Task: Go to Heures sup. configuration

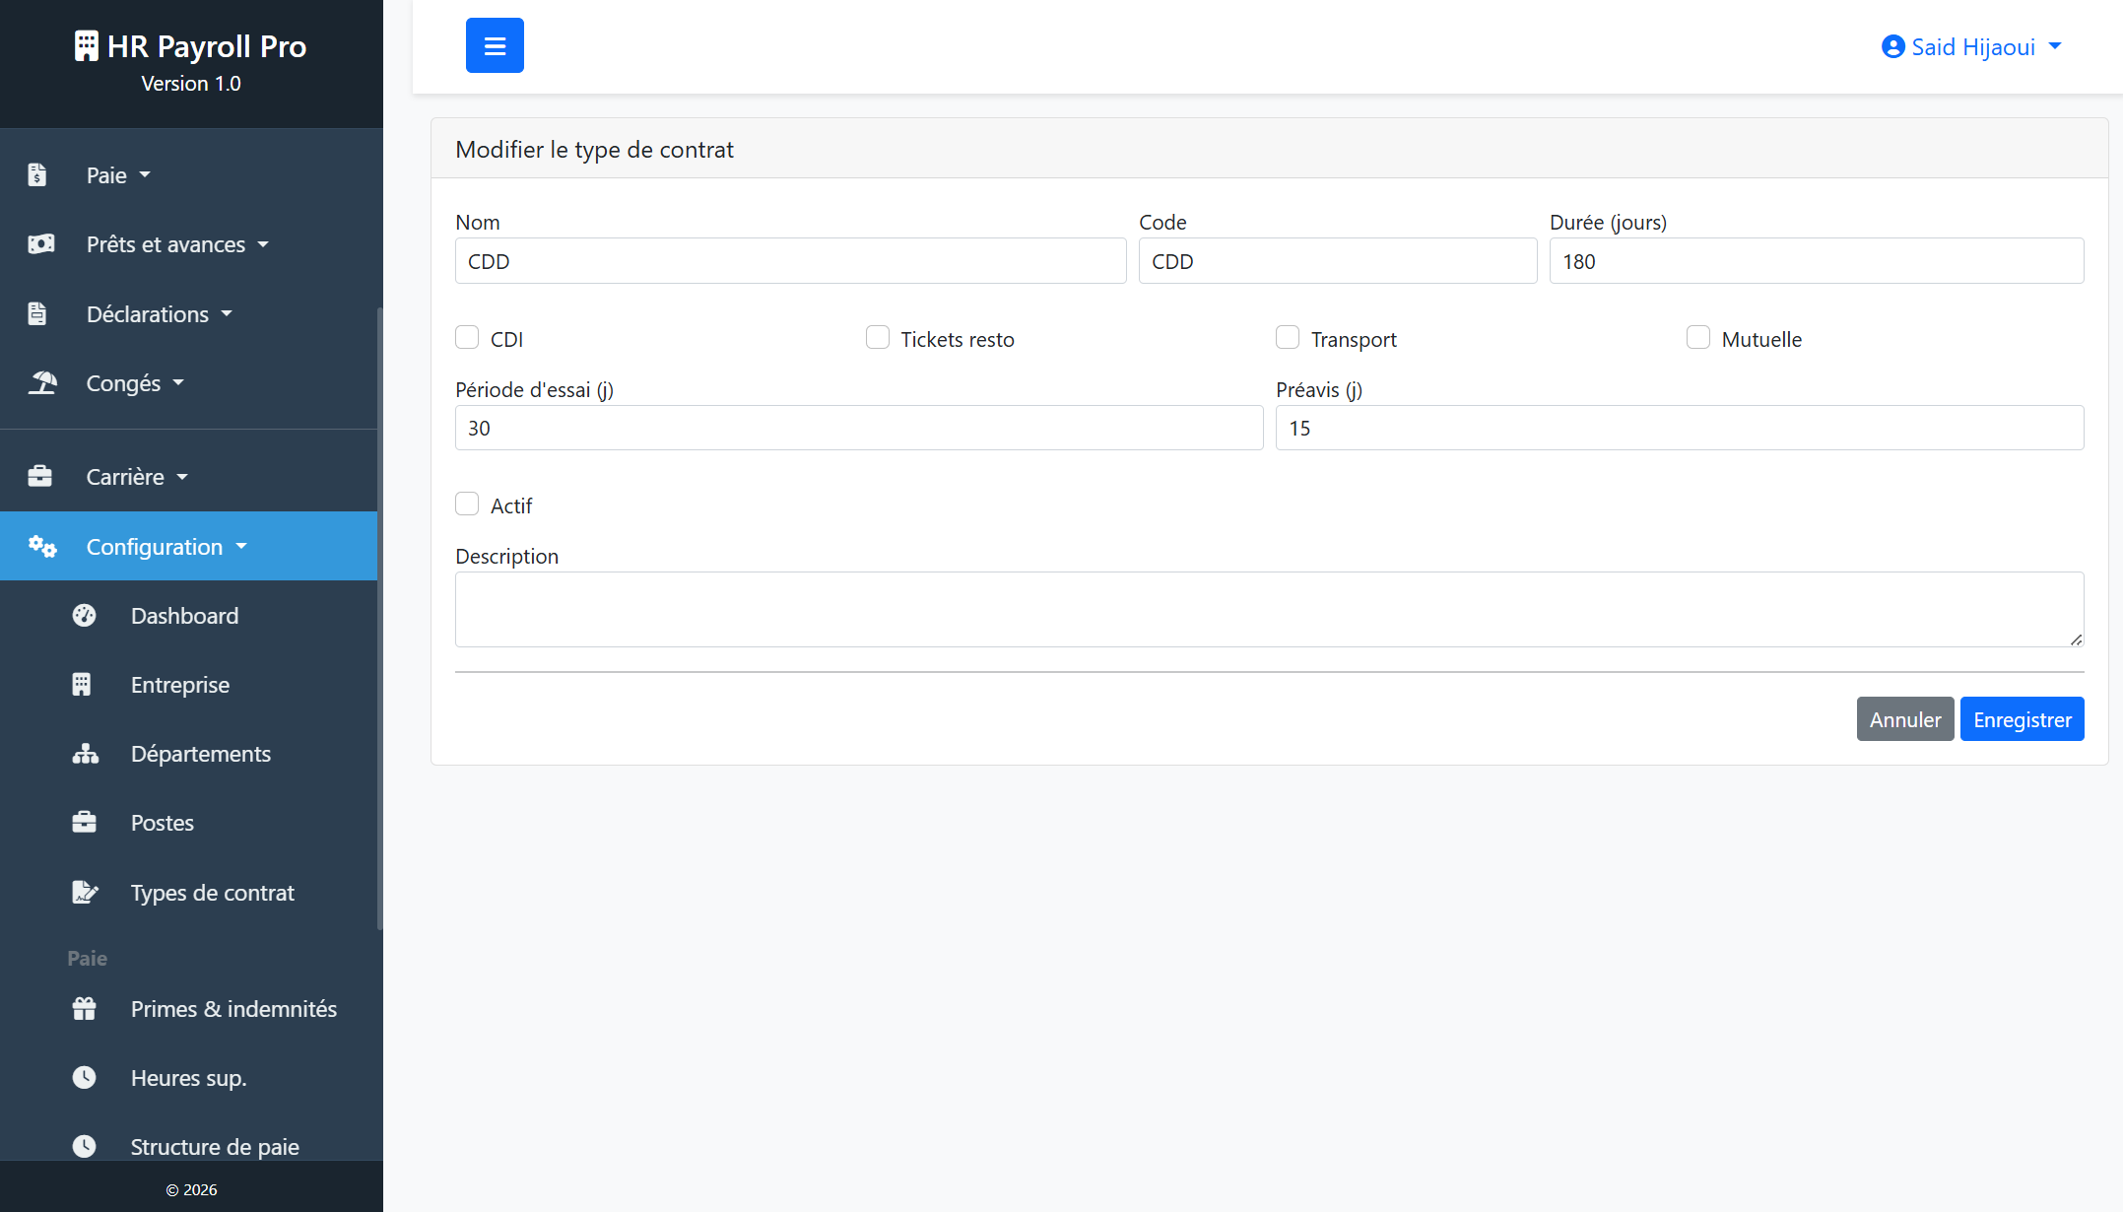Action: point(189,1078)
